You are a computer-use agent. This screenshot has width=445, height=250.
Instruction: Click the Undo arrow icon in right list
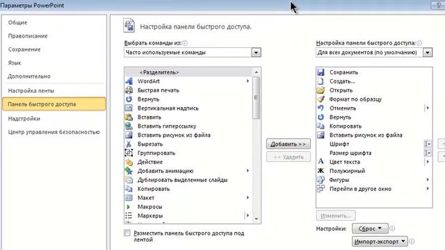pos(321,108)
